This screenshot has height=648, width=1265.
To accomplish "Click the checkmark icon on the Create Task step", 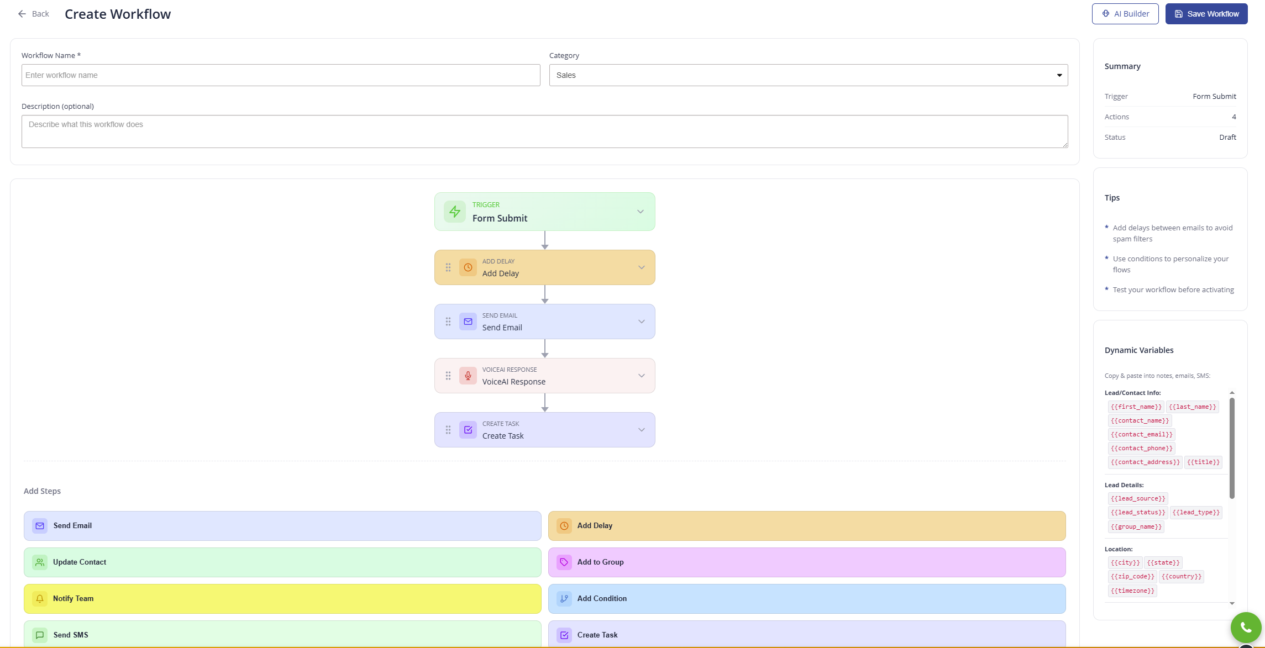I will (468, 429).
